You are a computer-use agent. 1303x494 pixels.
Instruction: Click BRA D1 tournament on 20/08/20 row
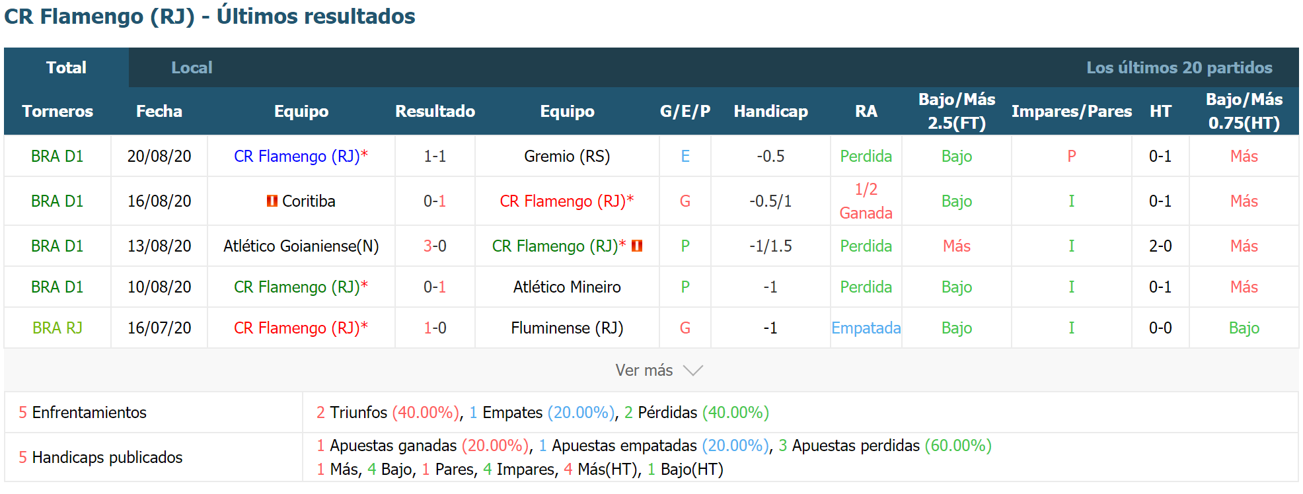tap(57, 156)
